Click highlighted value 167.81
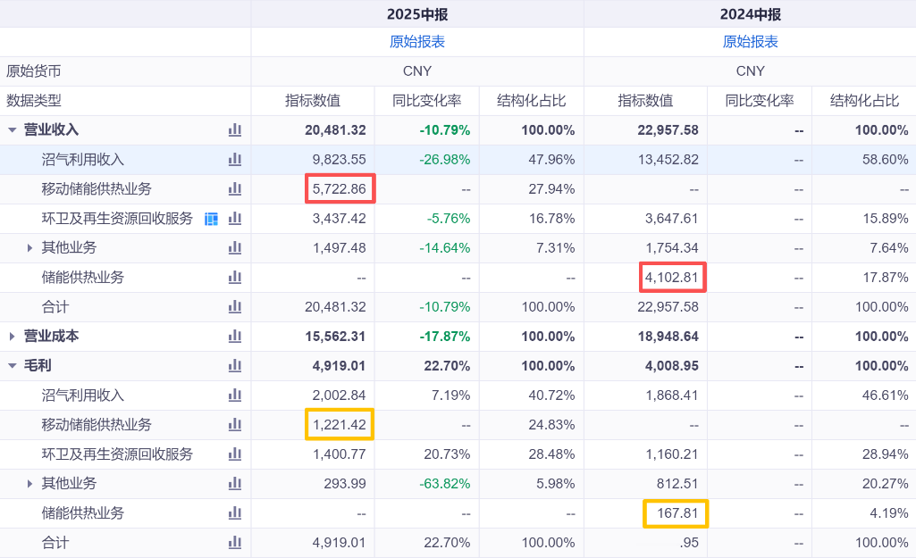Viewport: 916px width, 558px height. pos(676,513)
